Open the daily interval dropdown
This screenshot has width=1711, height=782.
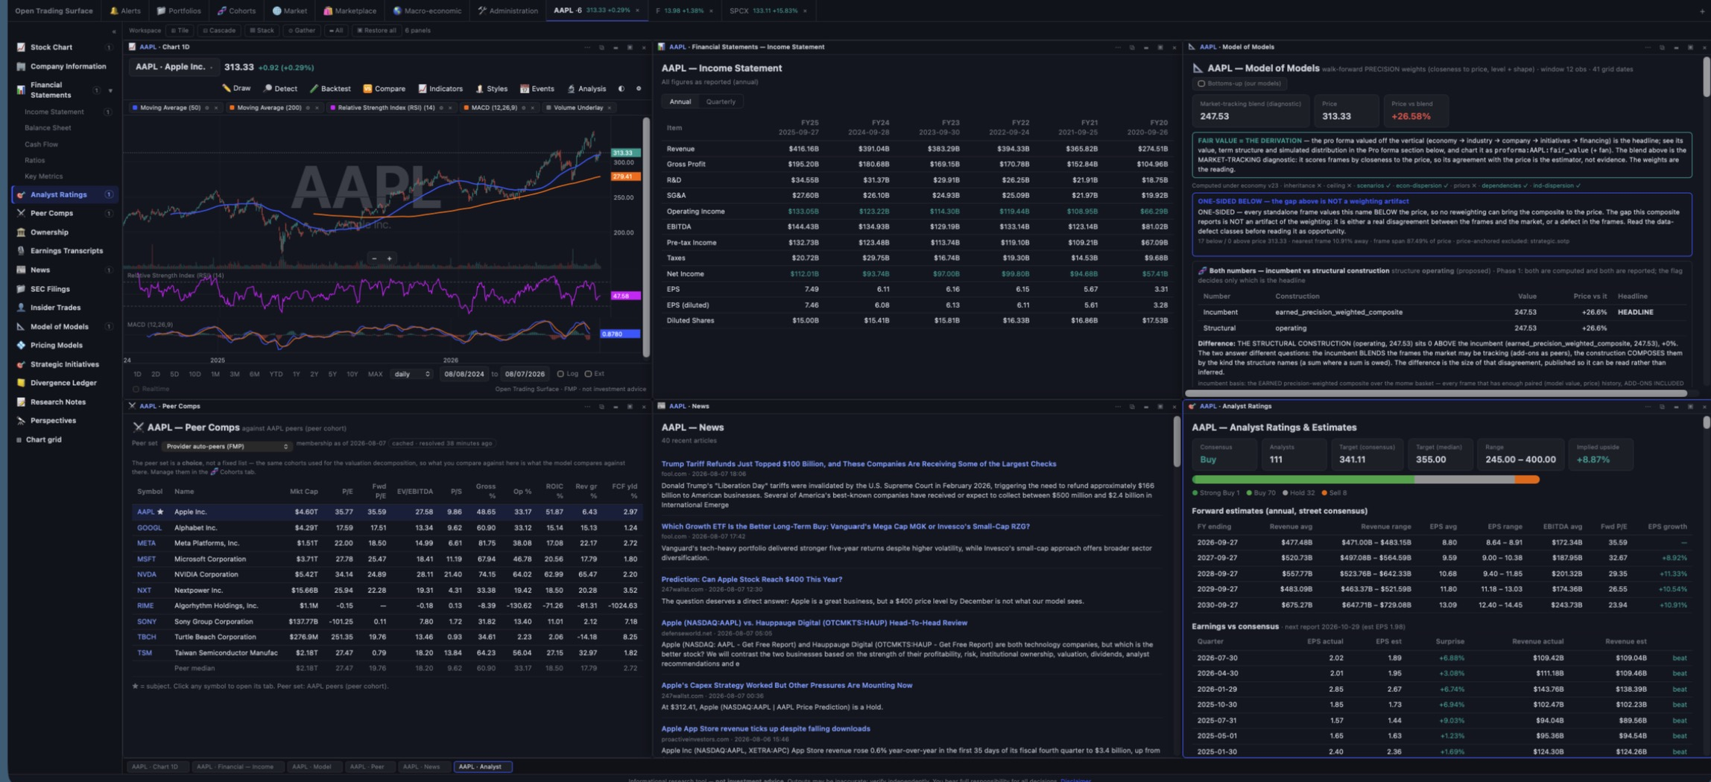pyautogui.click(x=412, y=374)
